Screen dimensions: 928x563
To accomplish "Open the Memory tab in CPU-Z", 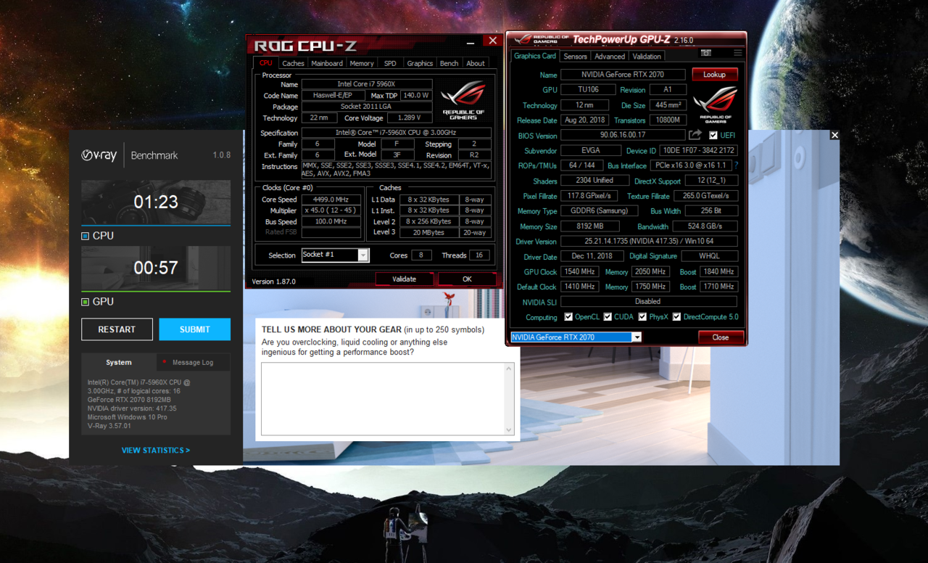I will click(362, 63).
